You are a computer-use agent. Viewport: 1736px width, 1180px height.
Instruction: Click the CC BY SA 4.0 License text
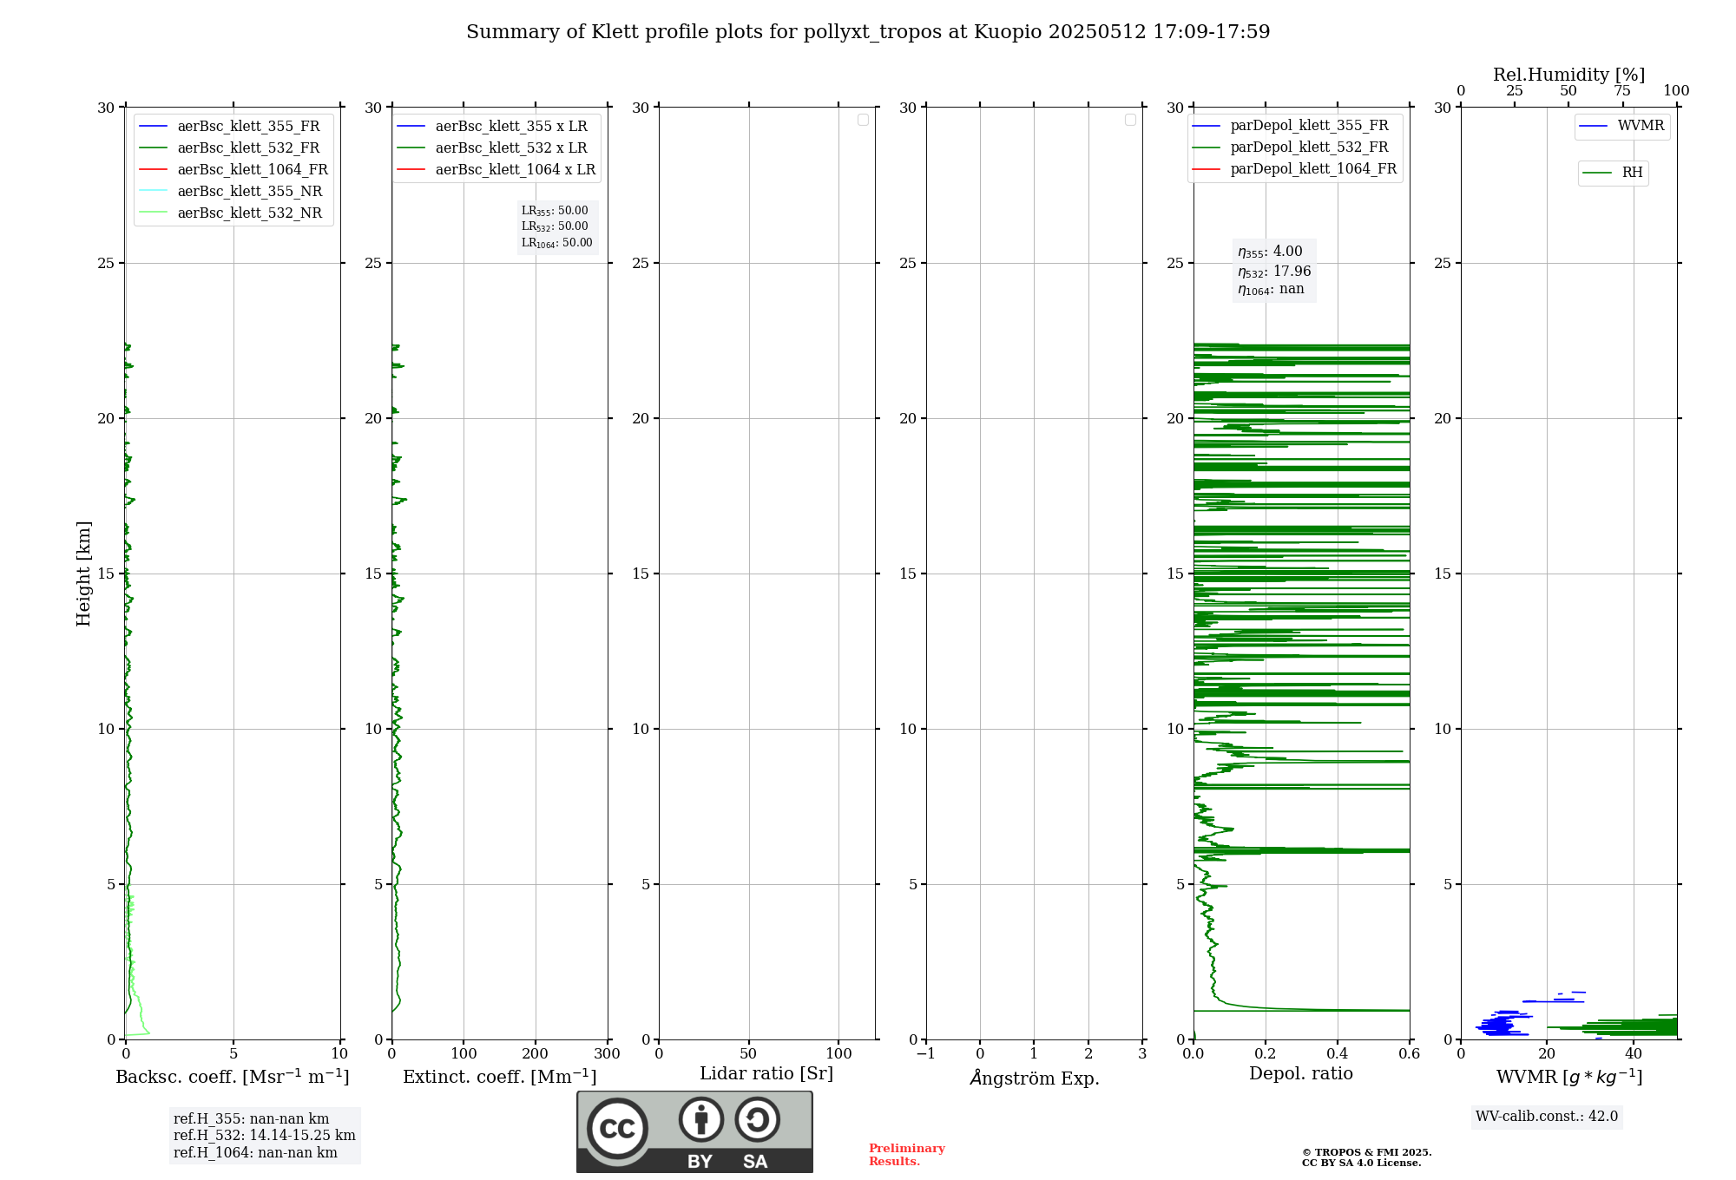[1361, 1163]
